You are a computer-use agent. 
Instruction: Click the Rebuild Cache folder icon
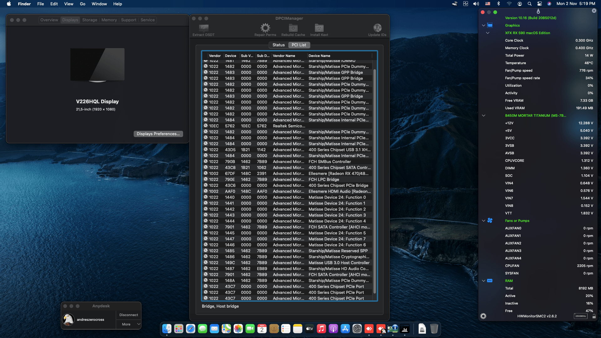293,28
